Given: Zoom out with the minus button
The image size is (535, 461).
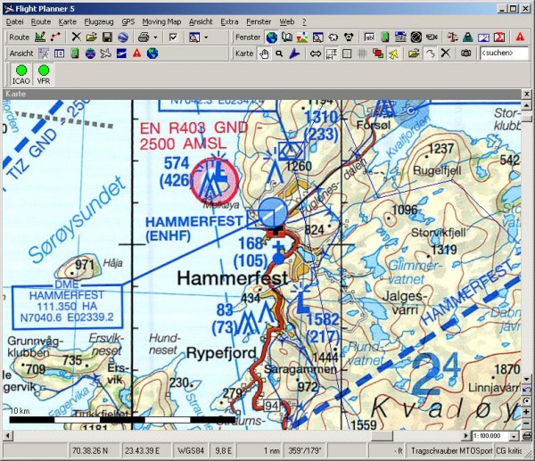Looking at the screenshot, I should 526,424.
